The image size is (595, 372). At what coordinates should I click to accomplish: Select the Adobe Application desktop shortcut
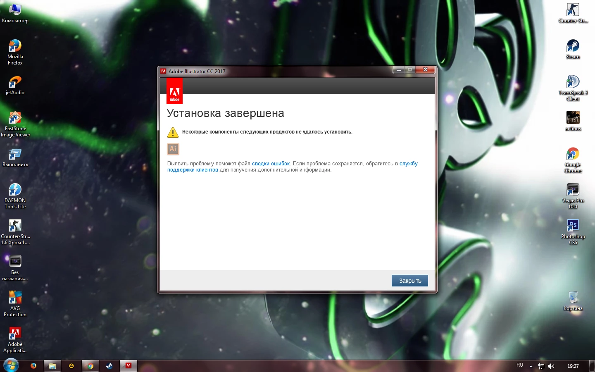click(15, 340)
